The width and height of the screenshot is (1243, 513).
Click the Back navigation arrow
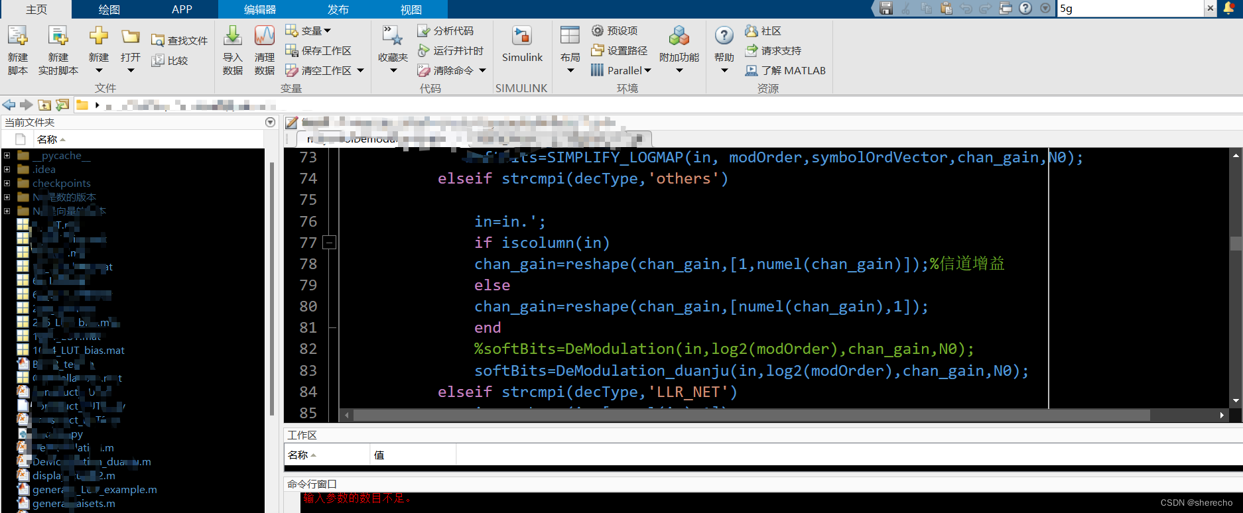9,105
